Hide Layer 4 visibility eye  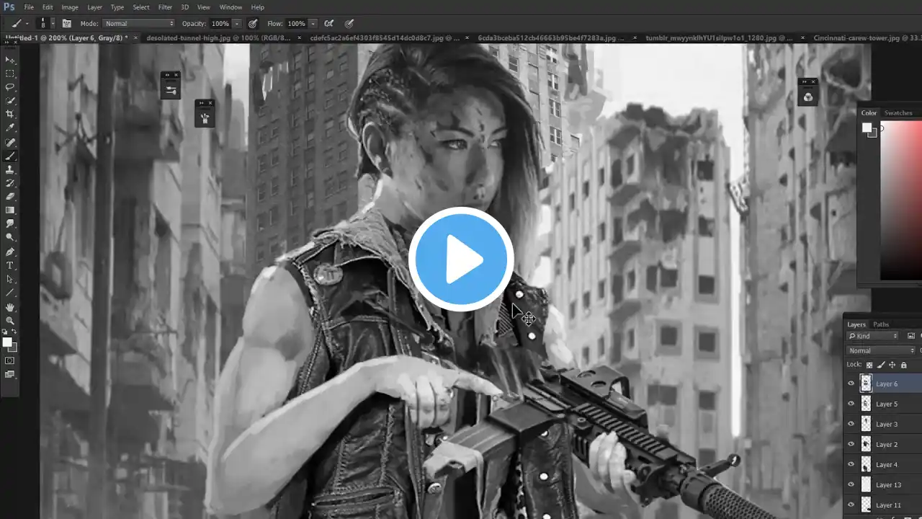tap(851, 464)
